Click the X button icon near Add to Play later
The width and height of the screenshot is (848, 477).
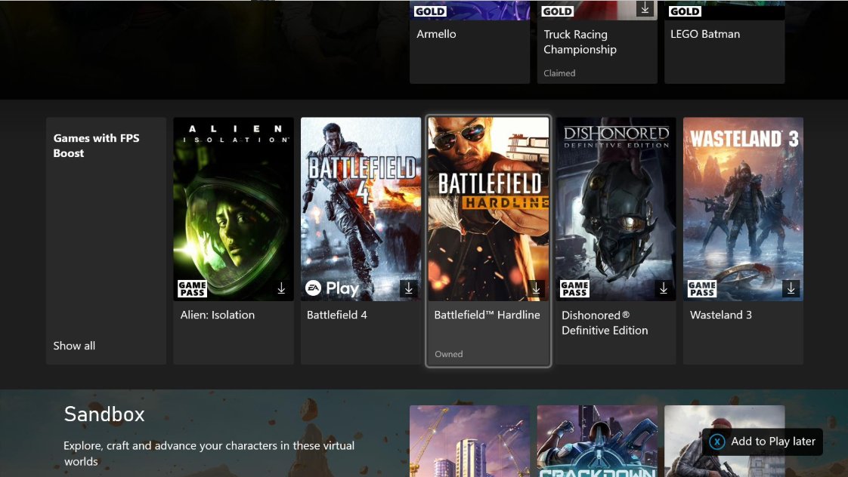[x=717, y=442]
